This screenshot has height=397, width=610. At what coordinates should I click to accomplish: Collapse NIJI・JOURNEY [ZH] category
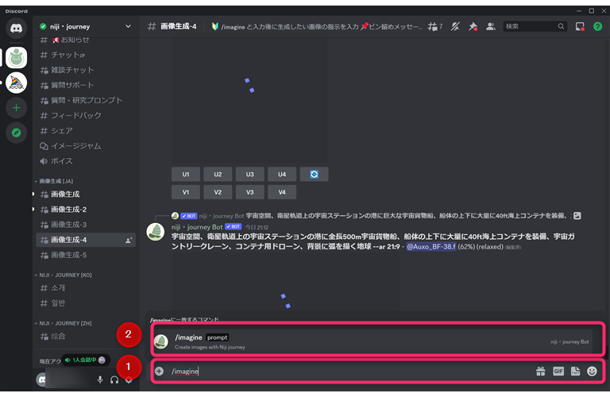63,323
